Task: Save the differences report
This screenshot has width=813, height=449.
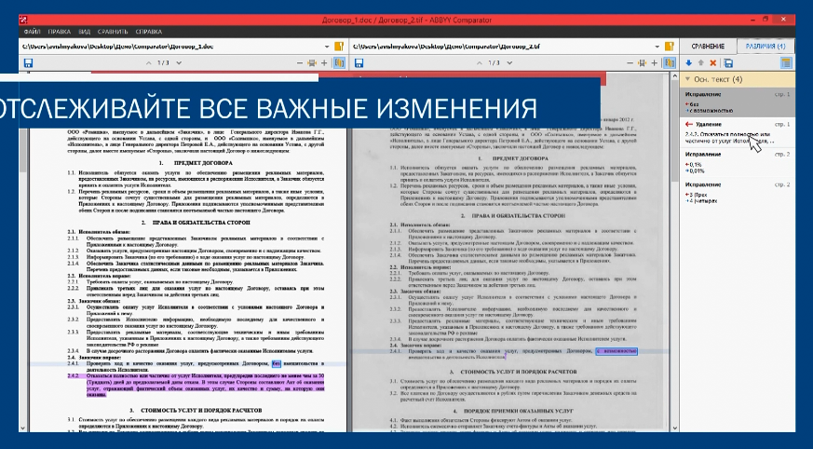Action: coord(728,63)
